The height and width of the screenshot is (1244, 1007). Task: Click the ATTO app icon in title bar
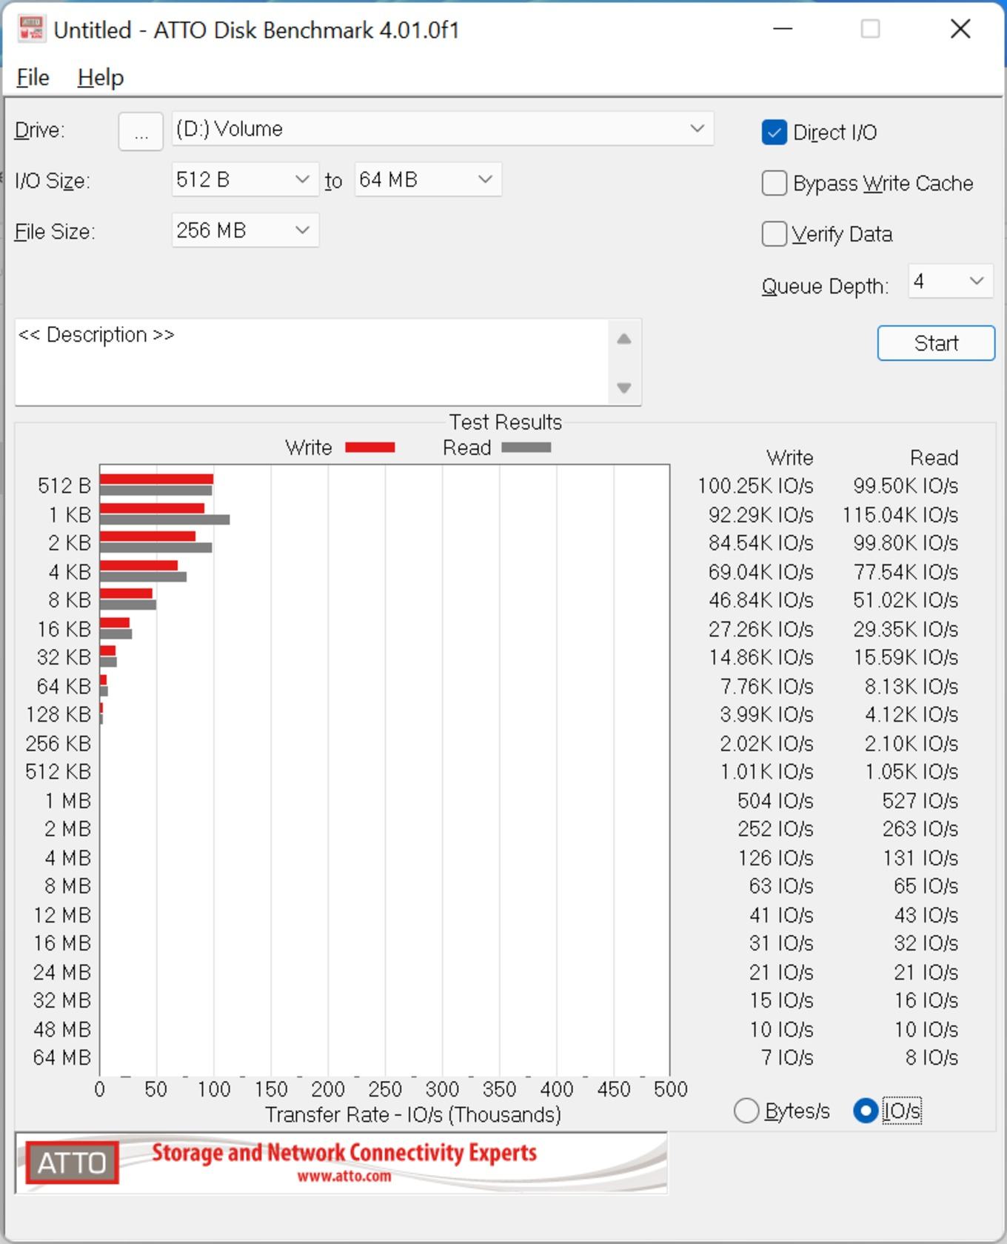(32, 29)
